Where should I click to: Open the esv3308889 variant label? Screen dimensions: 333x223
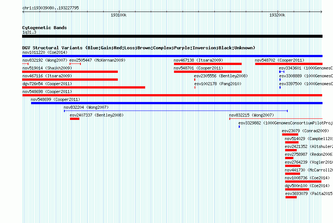[x=306, y=76]
